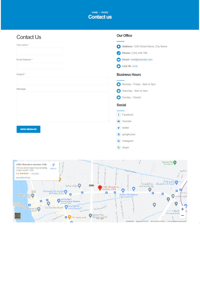Open the Youtube icon
Screen dimensions: 200x300
[x=118, y=121]
